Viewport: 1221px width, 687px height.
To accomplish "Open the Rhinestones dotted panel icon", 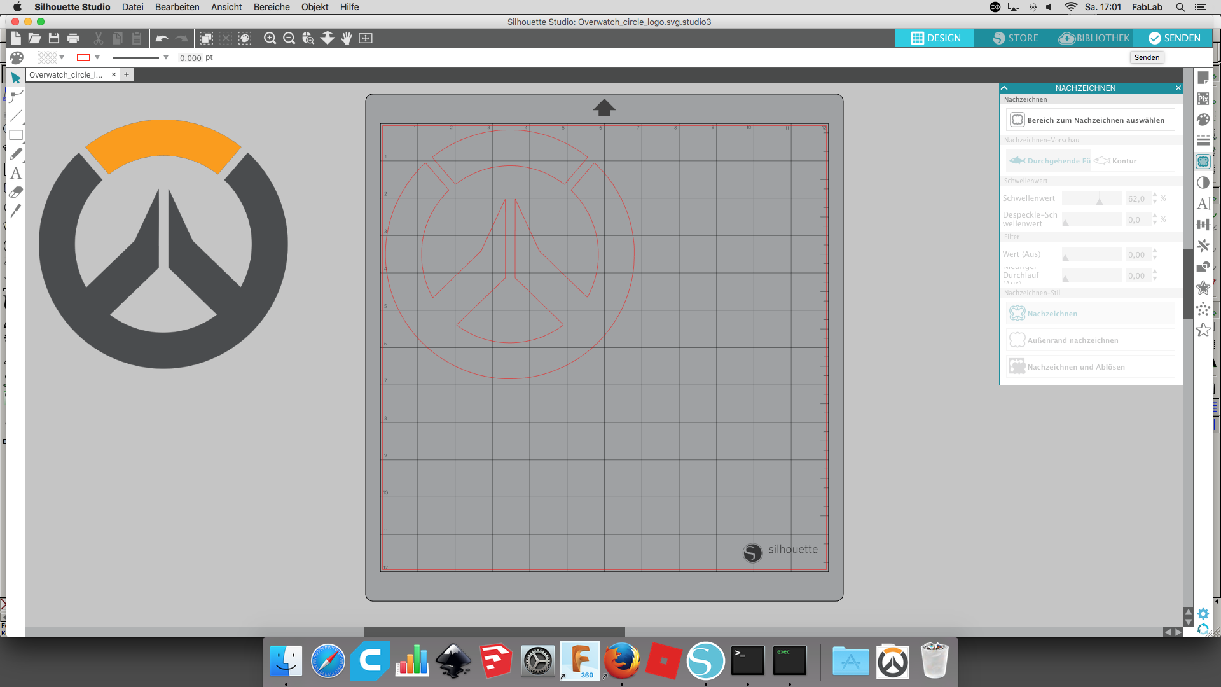I will (1203, 309).
